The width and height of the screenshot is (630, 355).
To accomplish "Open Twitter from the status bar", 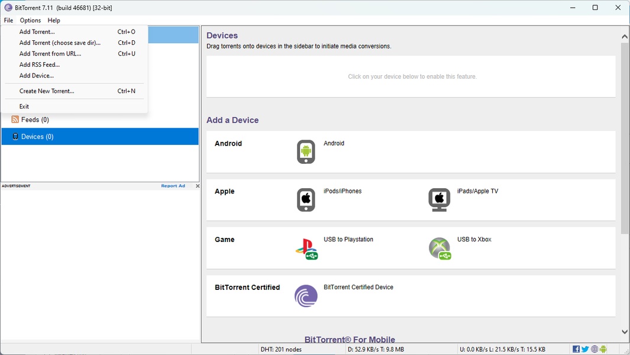I will pyautogui.click(x=585, y=348).
